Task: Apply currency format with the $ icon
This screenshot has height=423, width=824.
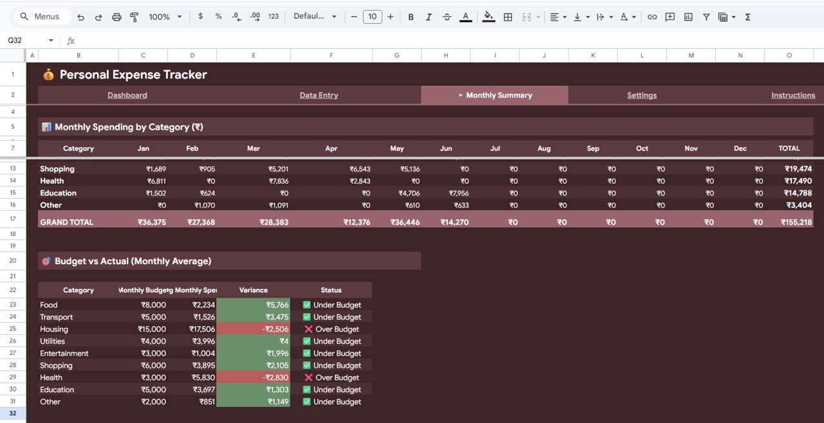Action: (200, 17)
